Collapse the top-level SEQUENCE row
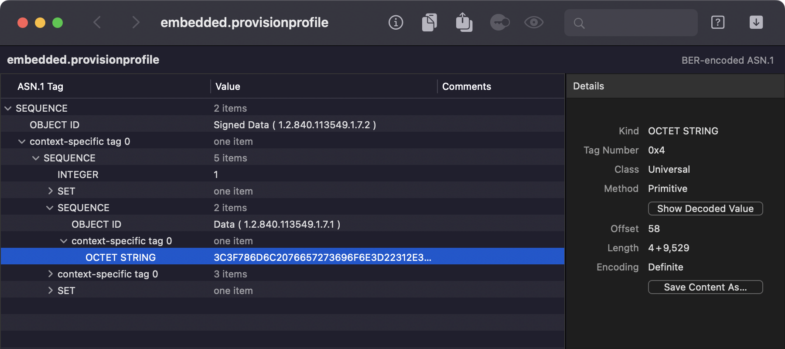Image resolution: width=785 pixels, height=349 pixels. pos(8,108)
